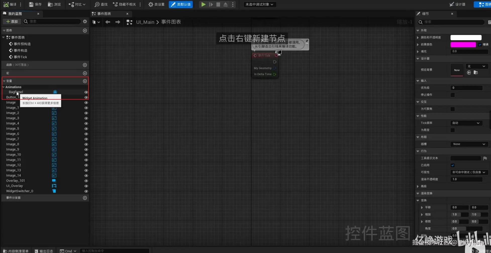491x253 pixels.
Task: Collapse the Animations category
Action: pos(4,87)
